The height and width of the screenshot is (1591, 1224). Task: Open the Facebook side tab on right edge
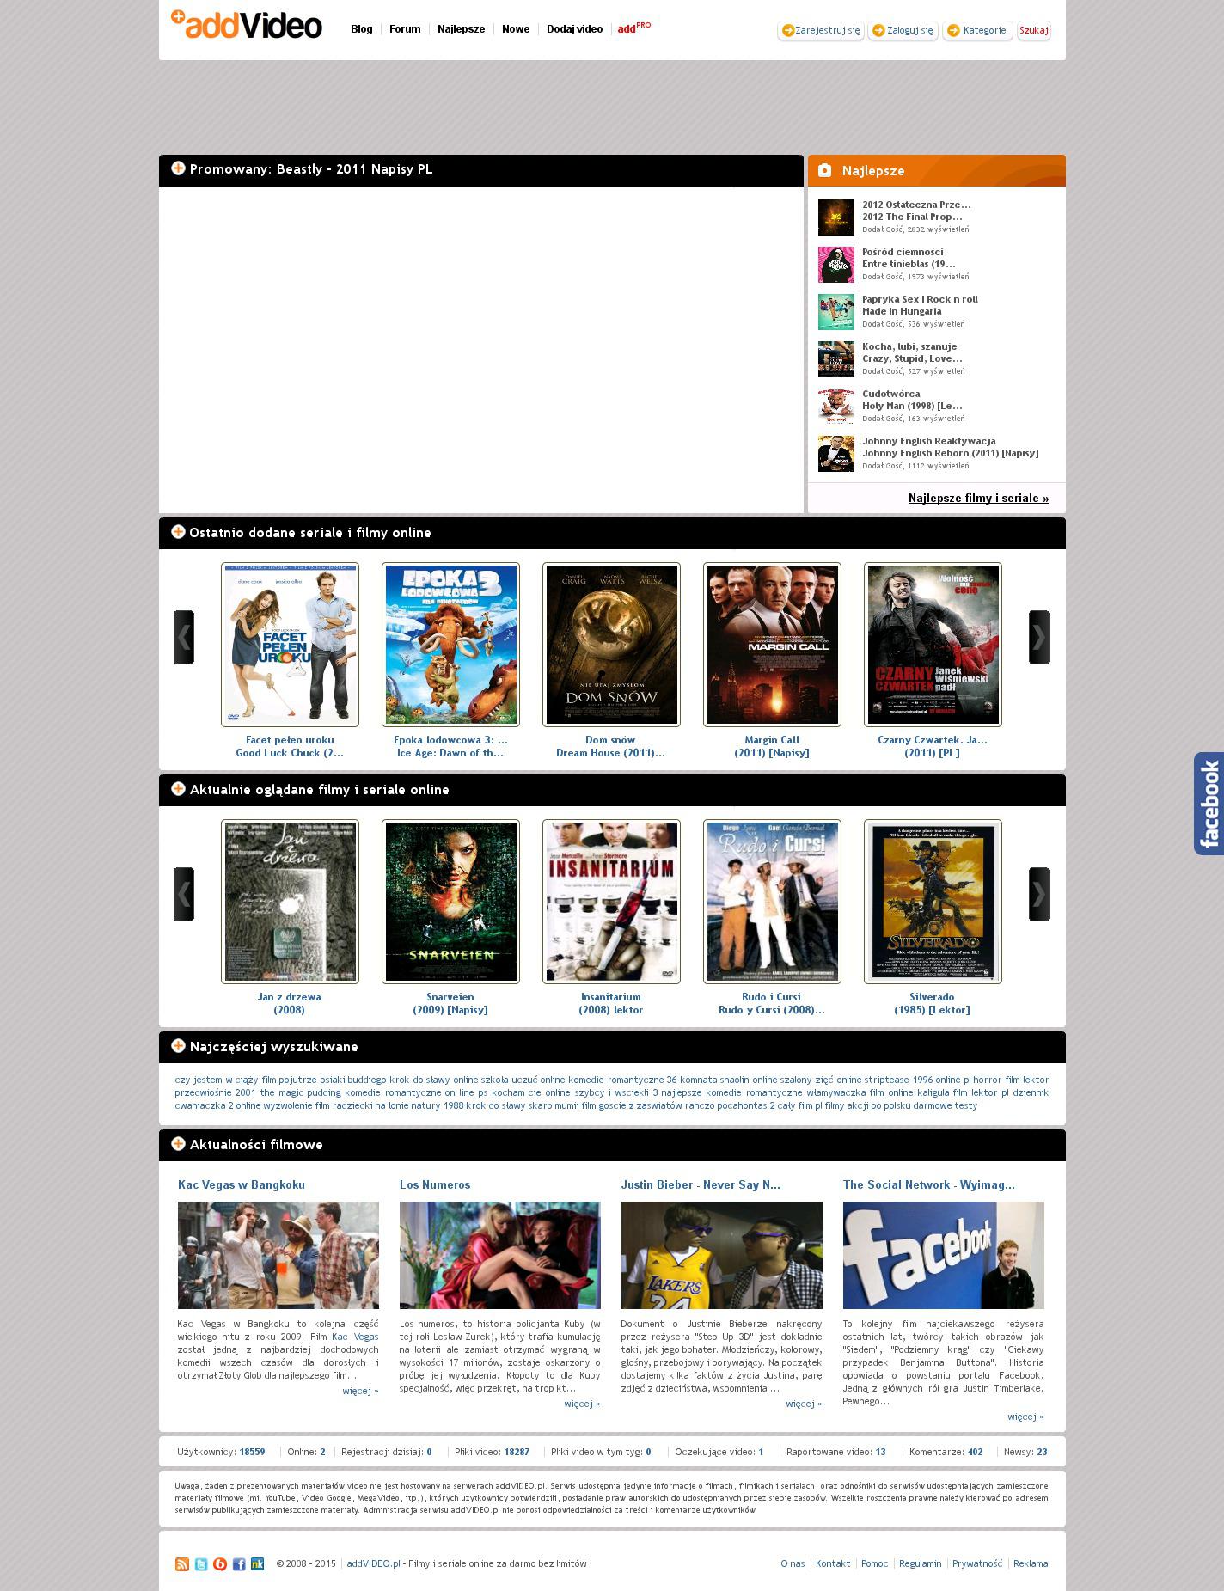(x=1209, y=803)
